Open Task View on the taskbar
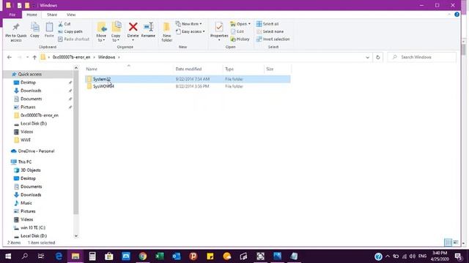 41,256
